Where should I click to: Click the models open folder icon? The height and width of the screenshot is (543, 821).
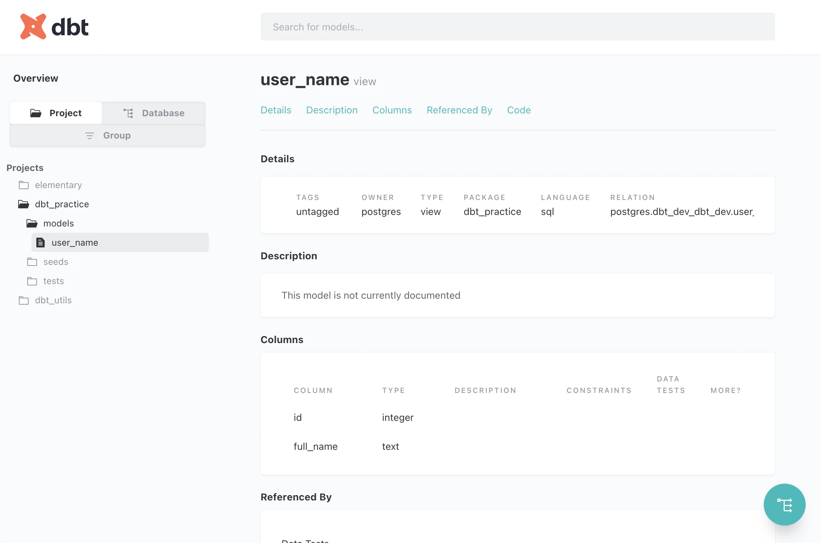32,223
